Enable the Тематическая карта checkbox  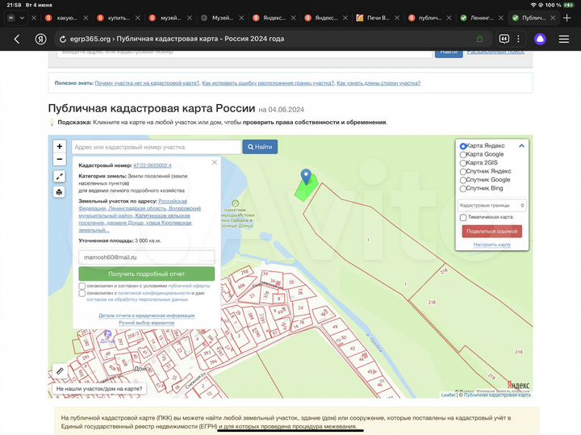(x=463, y=218)
